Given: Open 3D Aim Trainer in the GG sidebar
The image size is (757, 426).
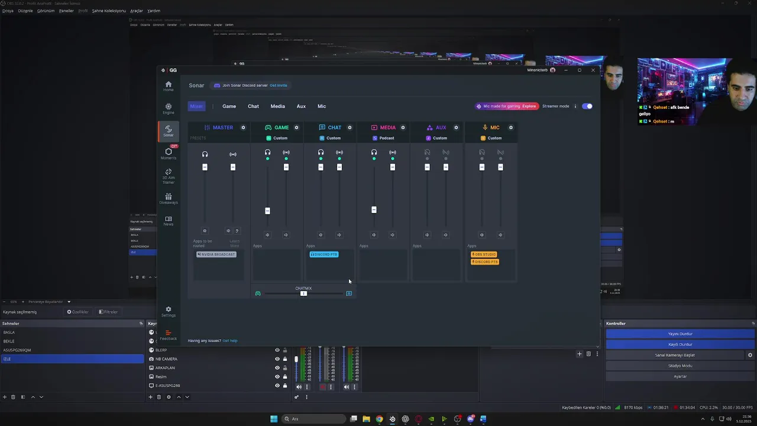Looking at the screenshot, I should (x=169, y=176).
